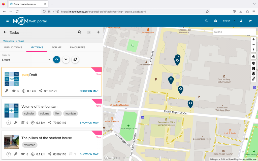
Task: Click the refresh task list button
Action: click(x=75, y=59)
